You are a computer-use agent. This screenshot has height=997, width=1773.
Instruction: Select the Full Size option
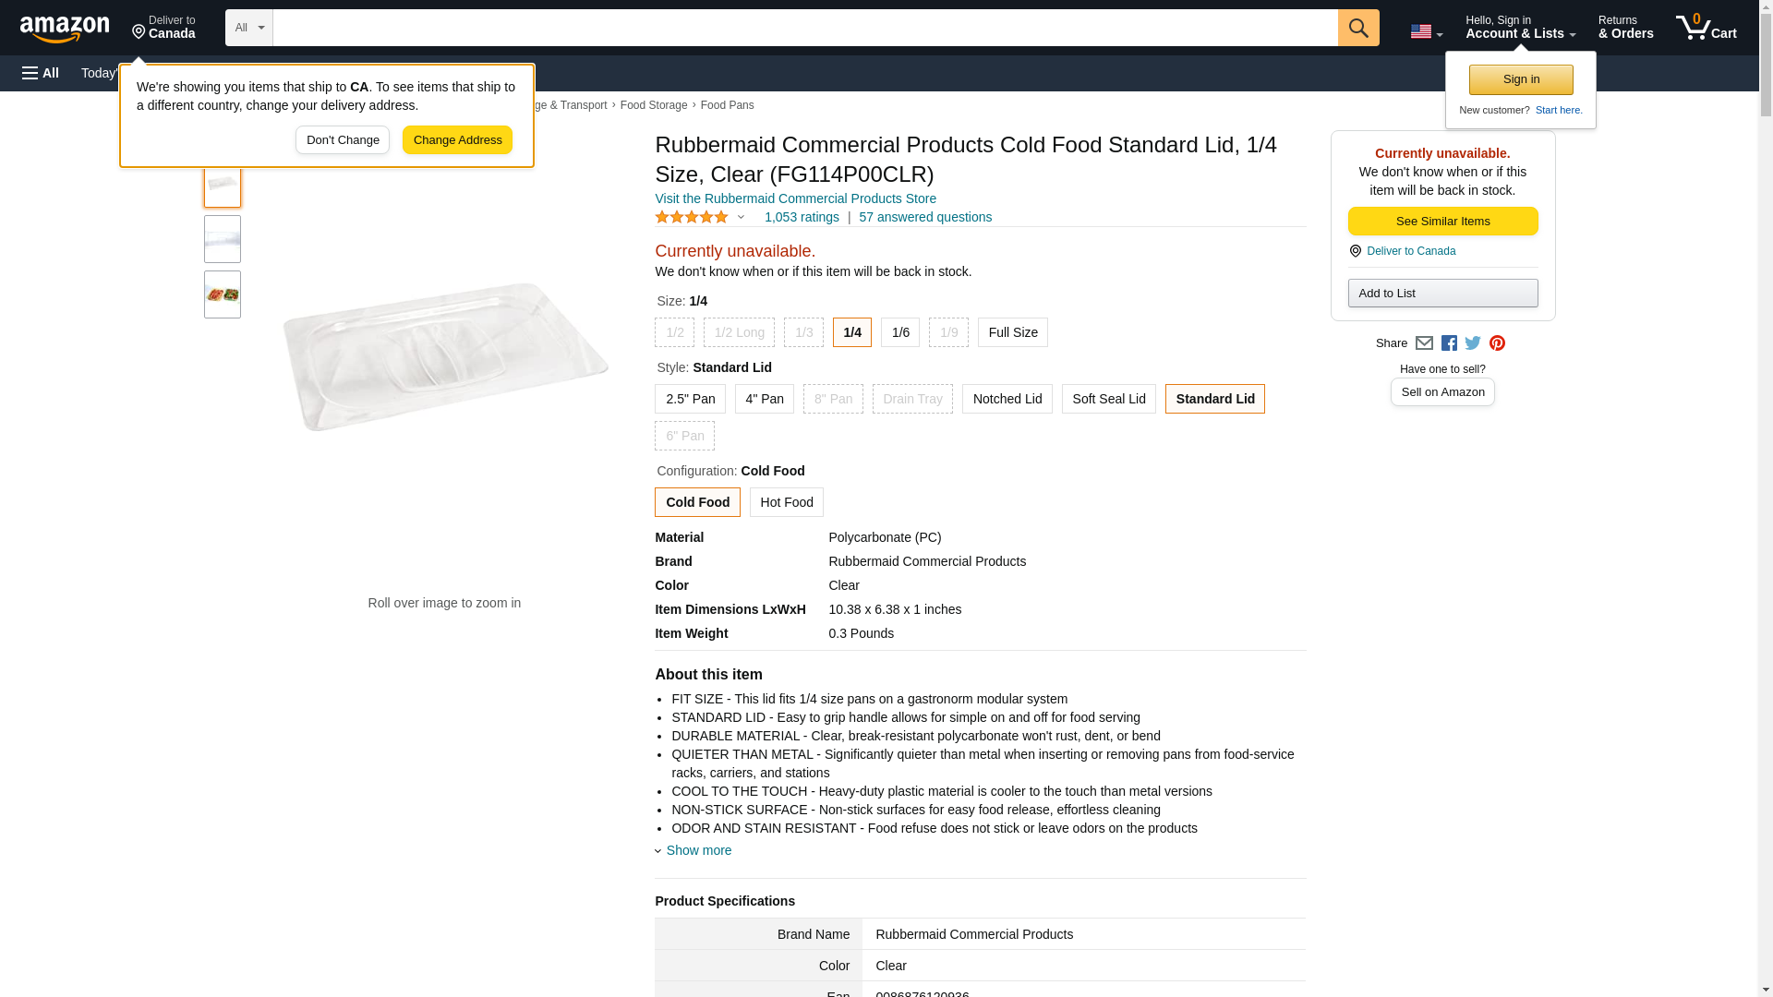1012,332
